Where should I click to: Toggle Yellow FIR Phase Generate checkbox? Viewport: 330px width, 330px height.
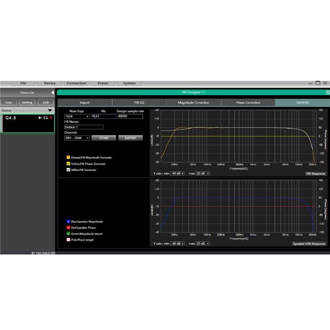pos(68,164)
